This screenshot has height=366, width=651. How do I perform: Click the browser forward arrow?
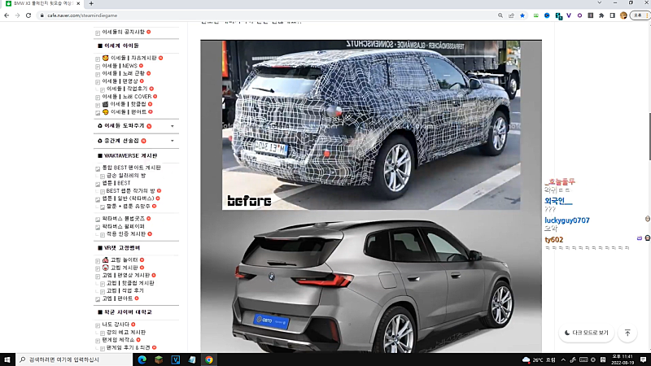[17, 15]
